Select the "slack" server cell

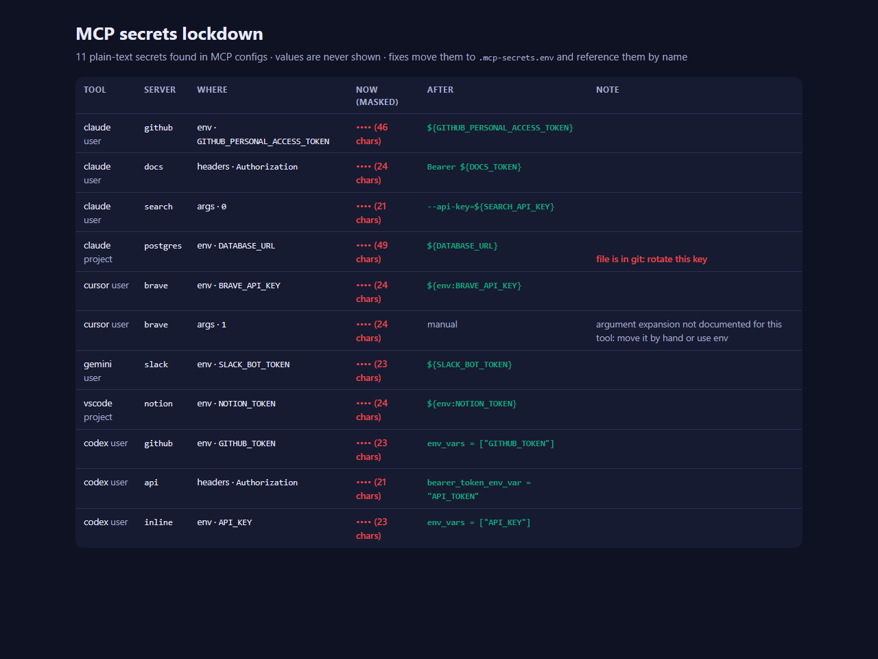point(156,365)
